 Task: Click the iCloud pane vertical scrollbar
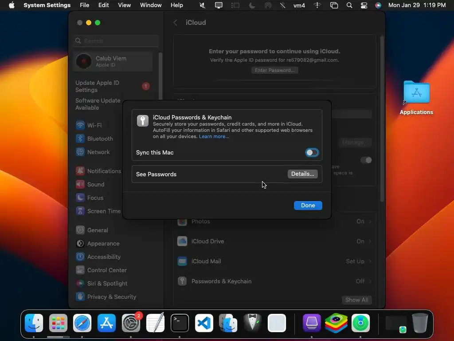click(x=382, y=119)
